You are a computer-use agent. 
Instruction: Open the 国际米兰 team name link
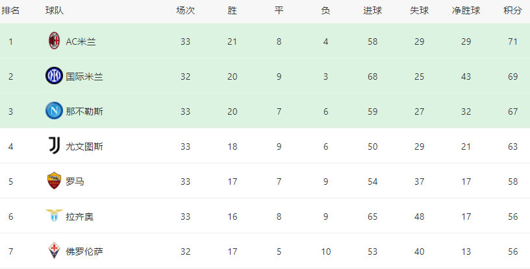point(84,76)
